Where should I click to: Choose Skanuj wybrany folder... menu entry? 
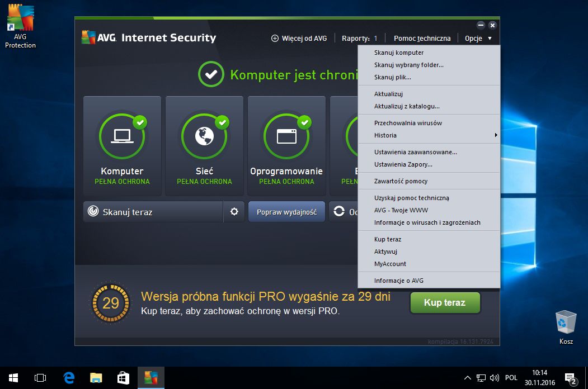click(x=429, y=65)
